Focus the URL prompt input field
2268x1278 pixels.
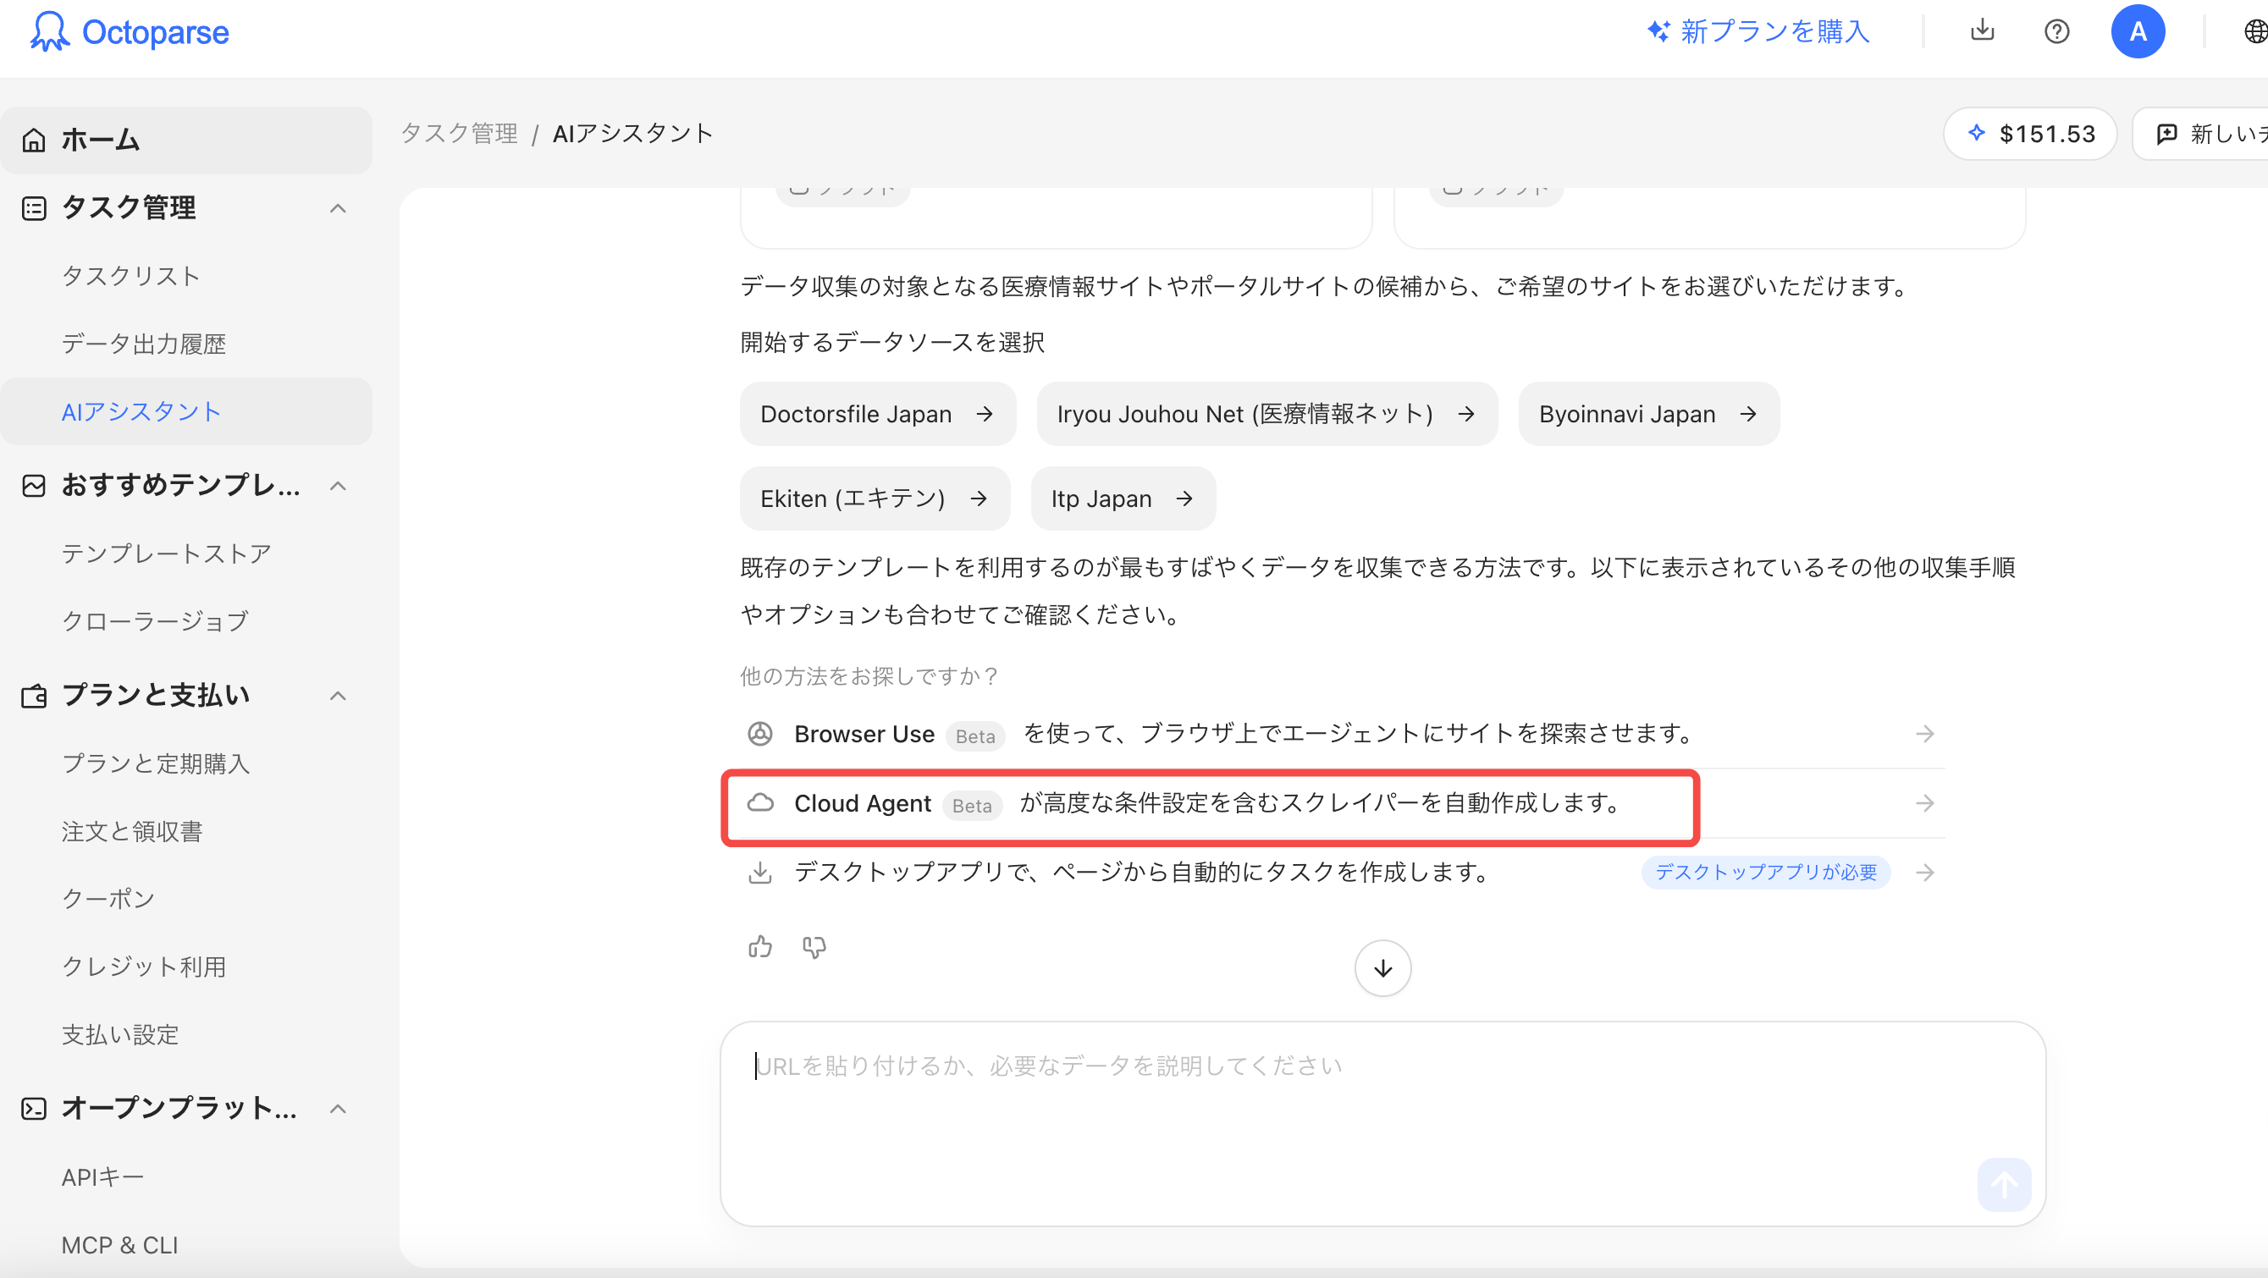(1382, 1124)
